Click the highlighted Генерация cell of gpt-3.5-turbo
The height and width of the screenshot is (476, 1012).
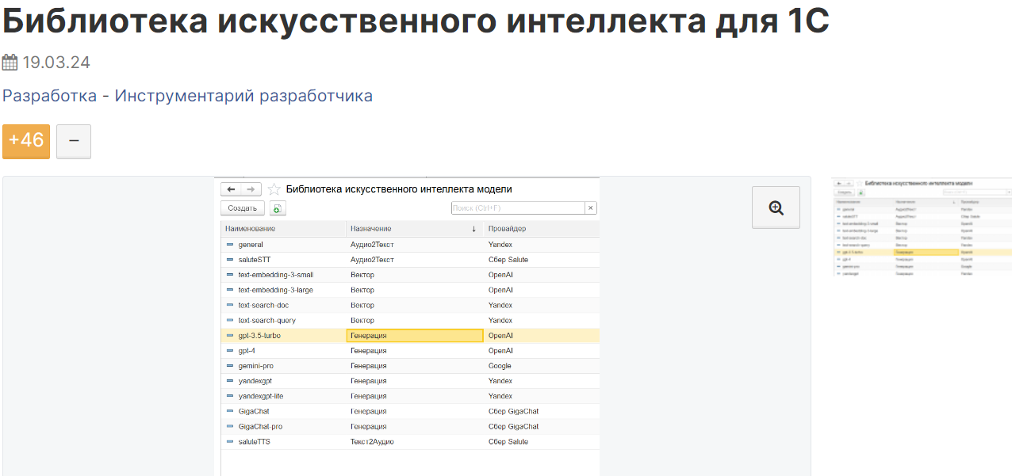pos(415,336)
